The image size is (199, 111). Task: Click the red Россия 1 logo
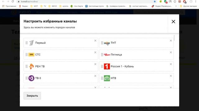(107, 66)
